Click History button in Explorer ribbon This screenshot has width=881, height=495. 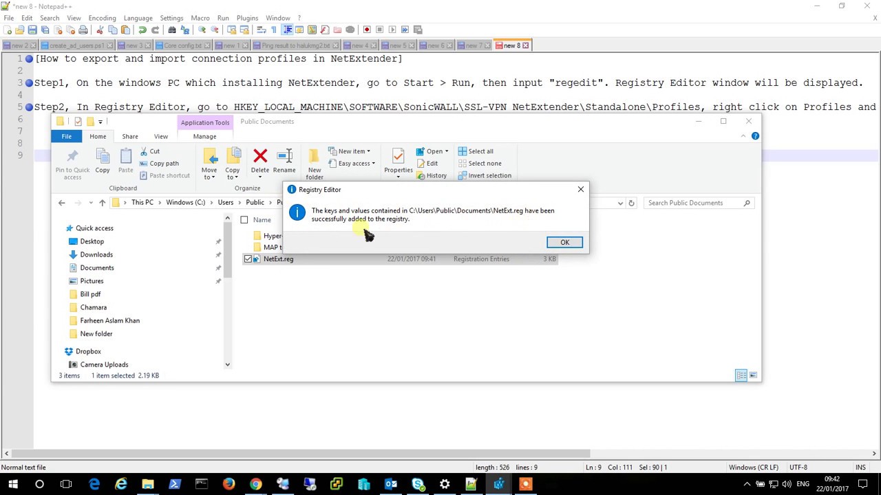pos(432,175)
